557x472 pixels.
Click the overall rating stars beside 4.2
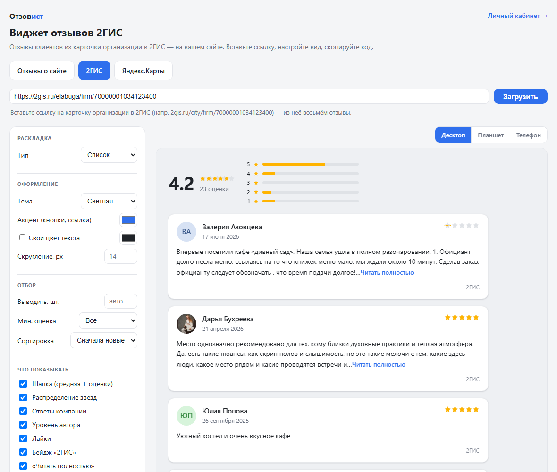(x=217, y=178)
